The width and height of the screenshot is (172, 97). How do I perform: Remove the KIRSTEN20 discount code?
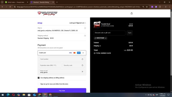point(106,38)
